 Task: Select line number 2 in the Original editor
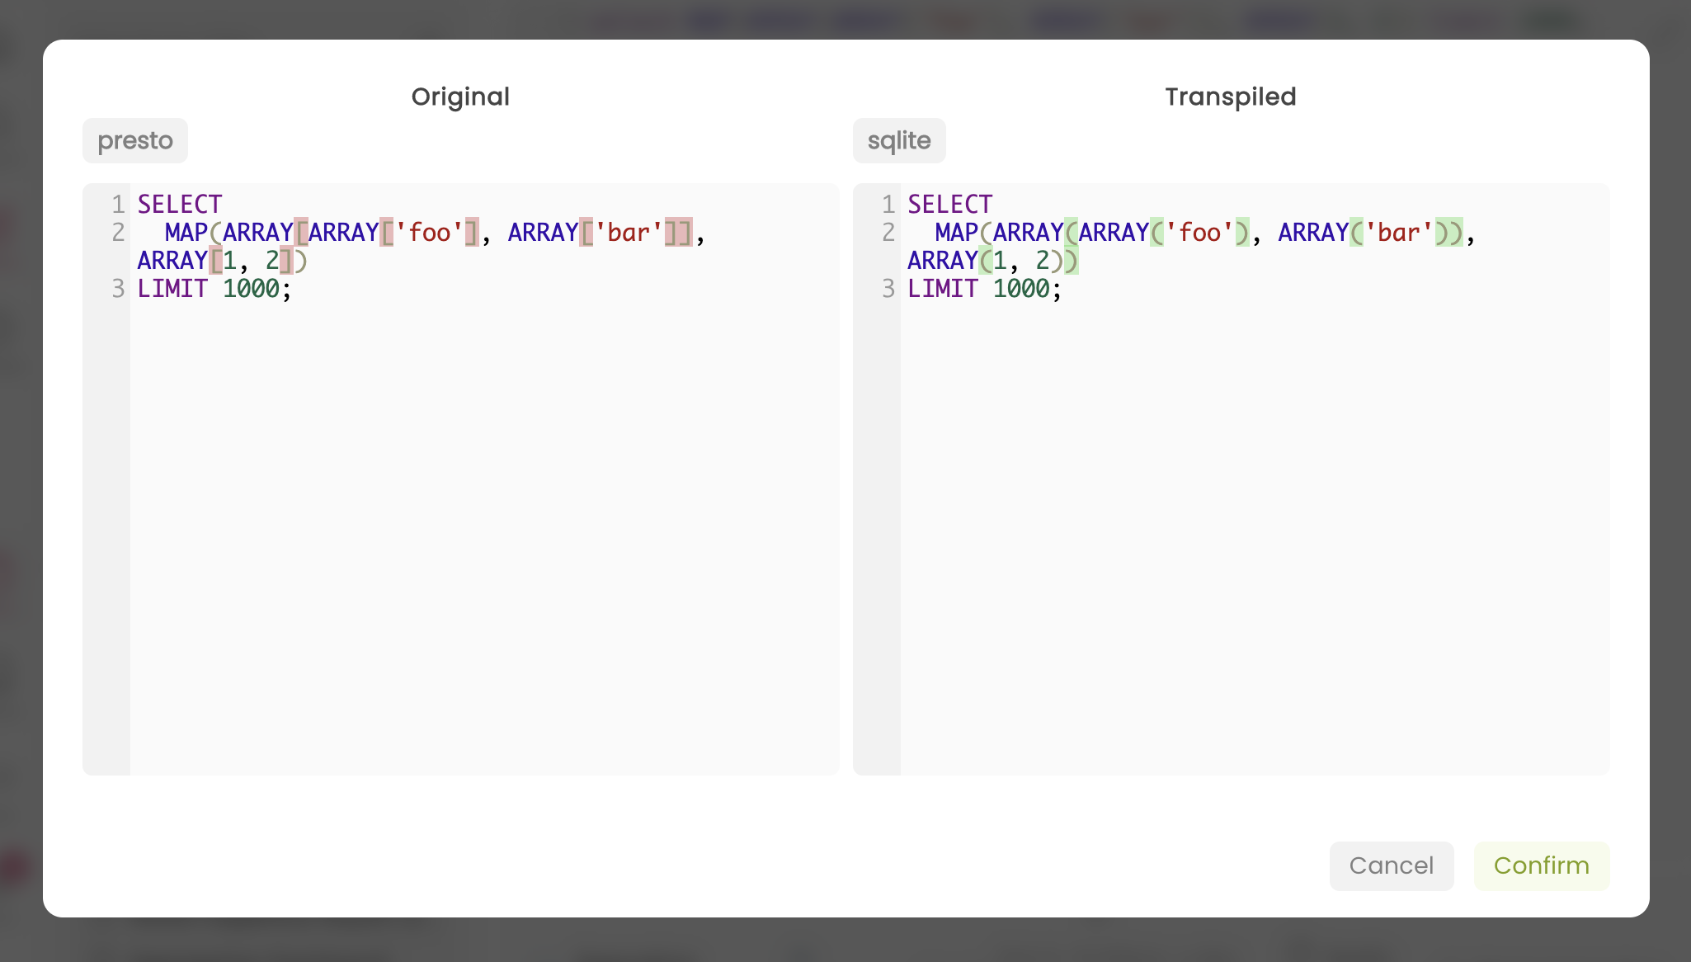point(118,232)
